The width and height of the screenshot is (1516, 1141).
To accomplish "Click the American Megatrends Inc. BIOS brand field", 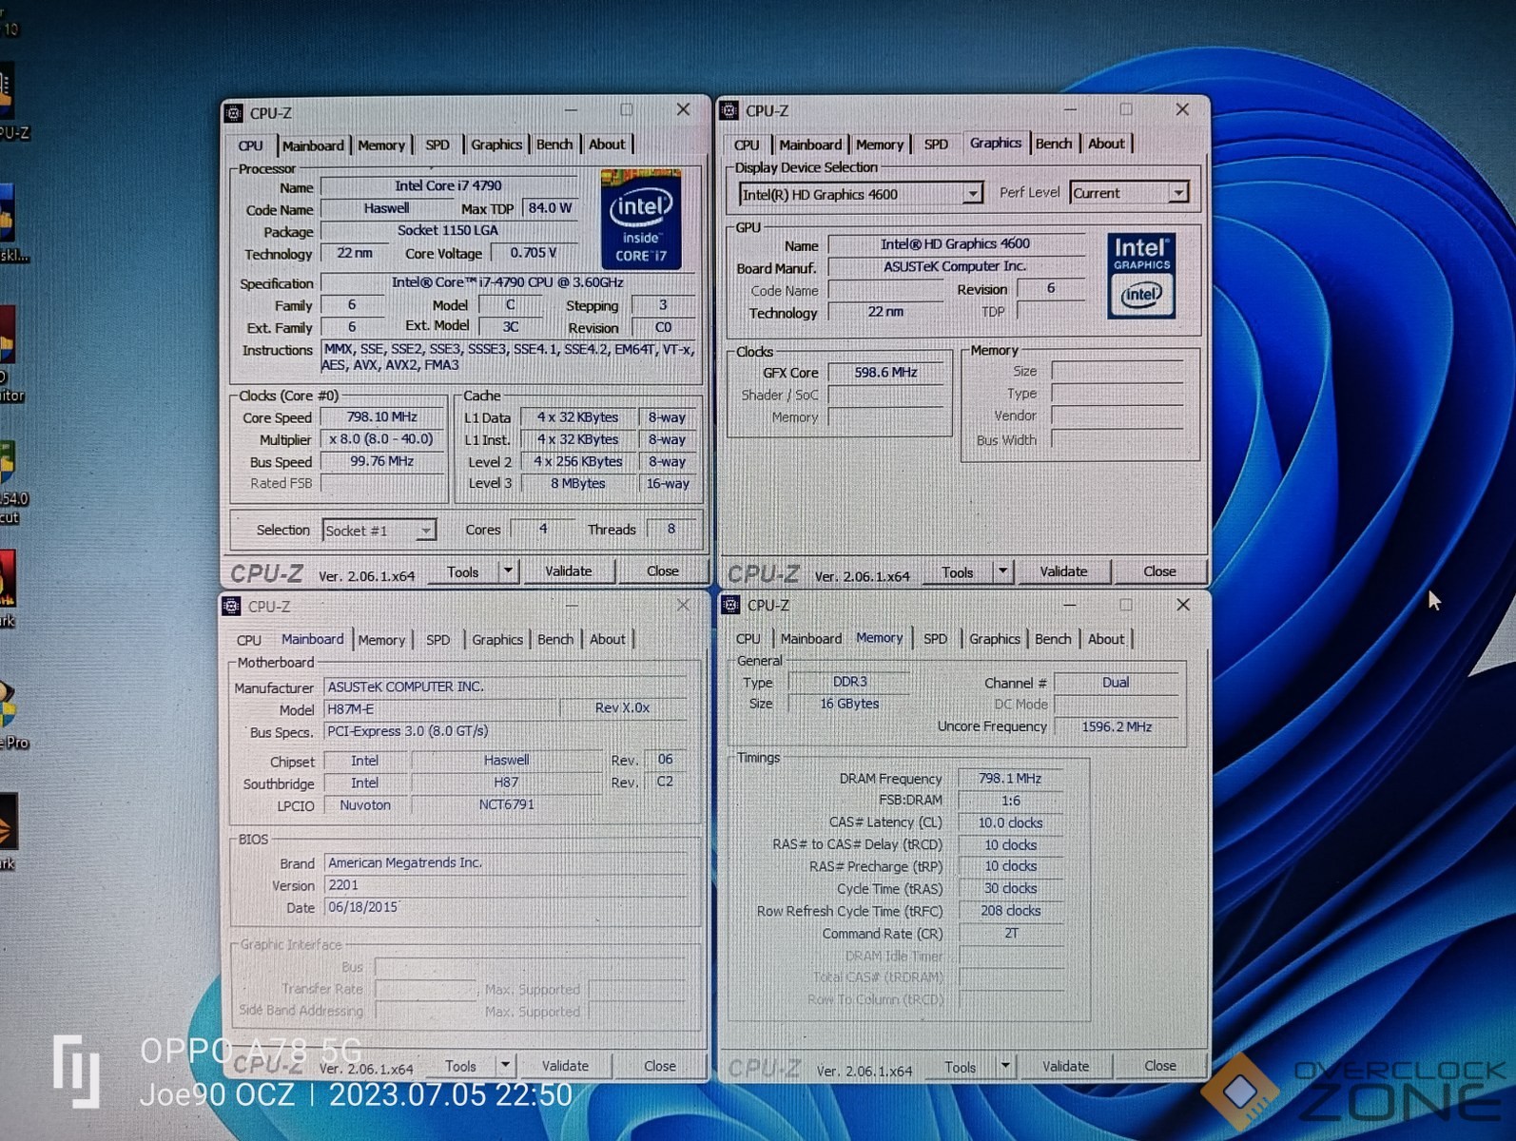I will click(x=504, y=863).
